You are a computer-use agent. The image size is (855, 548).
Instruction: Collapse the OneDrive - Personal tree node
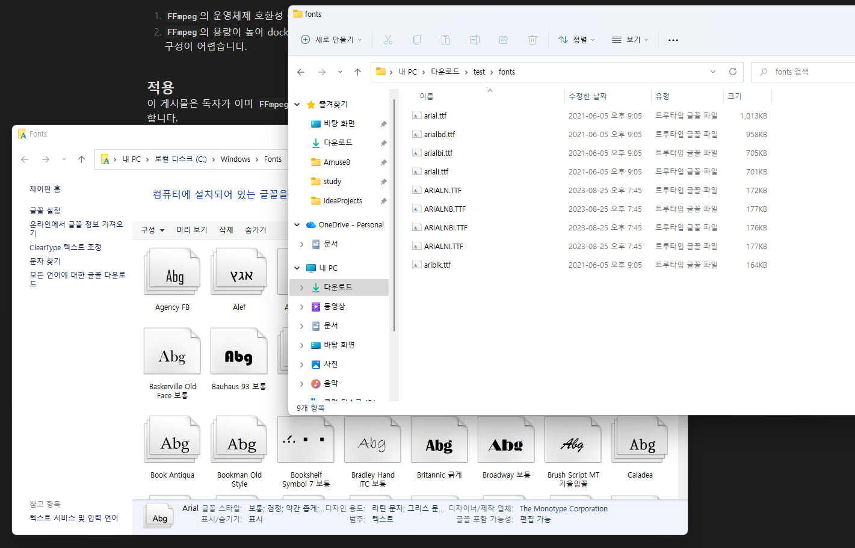[x=297, y=225]
